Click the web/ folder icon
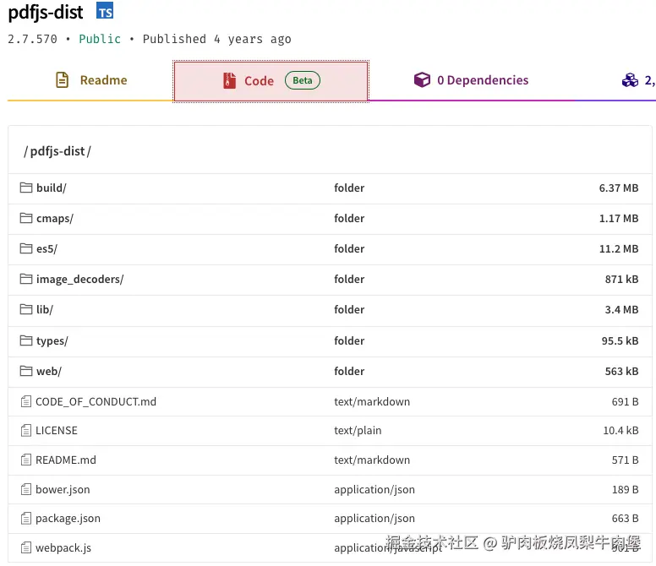Viewport: 656px width, 566px height. coord(26,371)
